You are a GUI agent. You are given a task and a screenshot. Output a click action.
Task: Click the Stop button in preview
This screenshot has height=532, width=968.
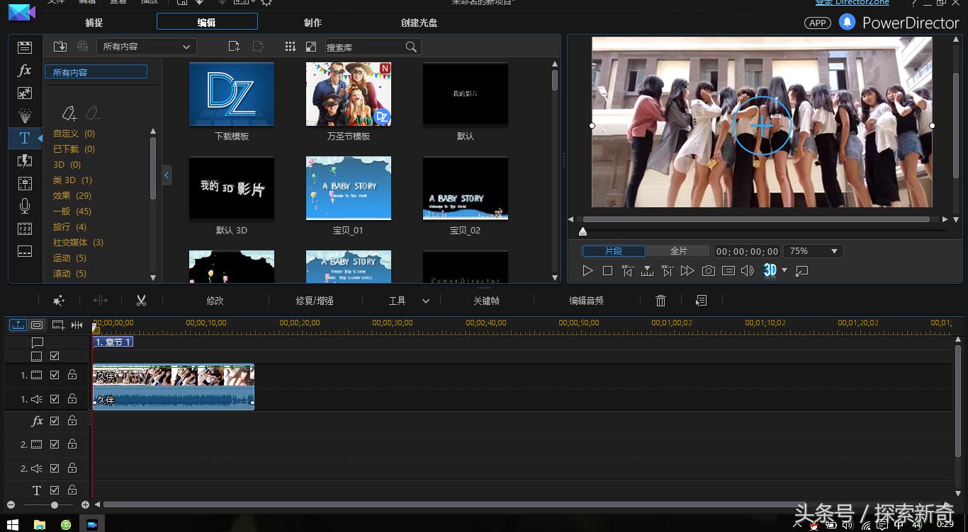(x=607, y=271)
